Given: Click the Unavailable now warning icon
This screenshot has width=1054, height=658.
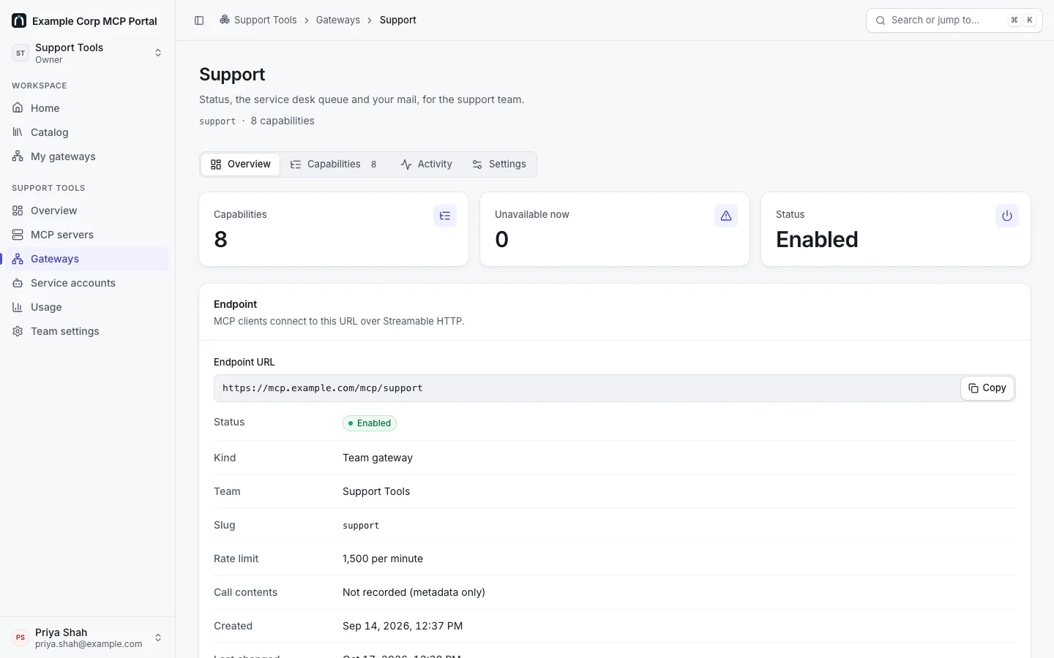Looking at the screenshot, I should (x=726, y=216).
